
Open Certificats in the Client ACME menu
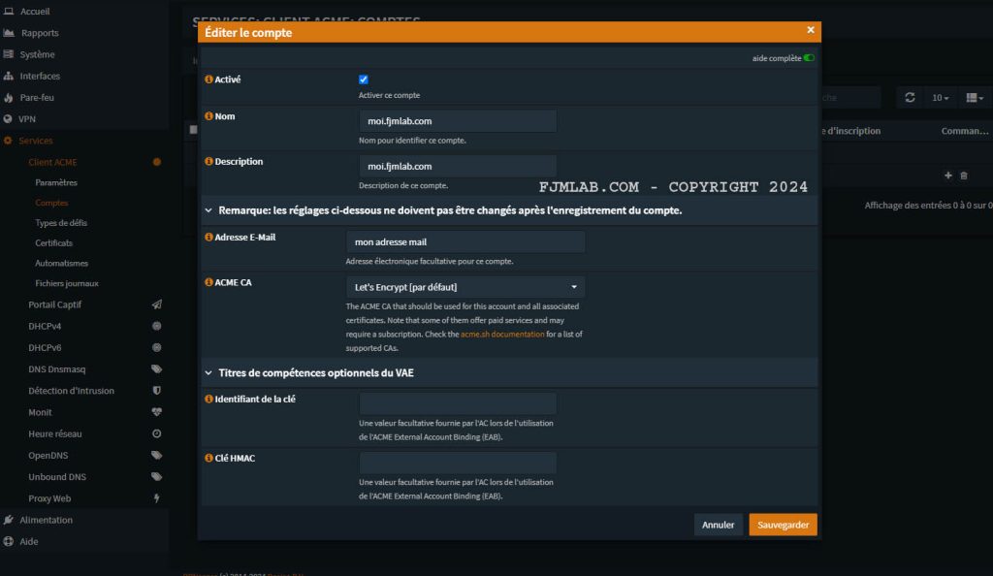[53, 243]
